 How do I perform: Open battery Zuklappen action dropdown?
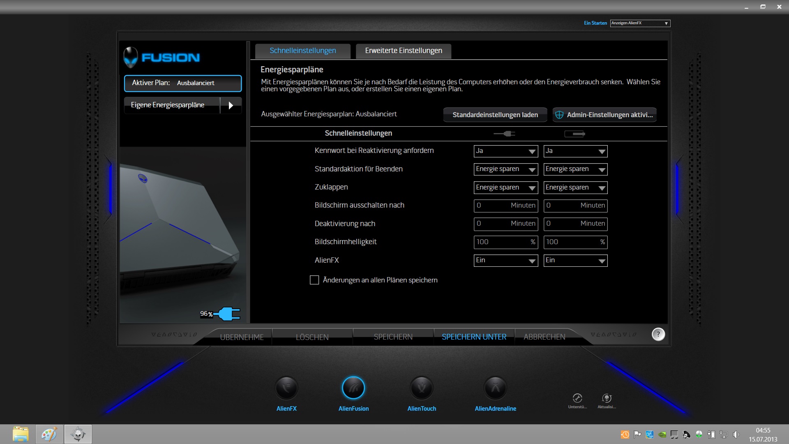[x=575, y=187]
